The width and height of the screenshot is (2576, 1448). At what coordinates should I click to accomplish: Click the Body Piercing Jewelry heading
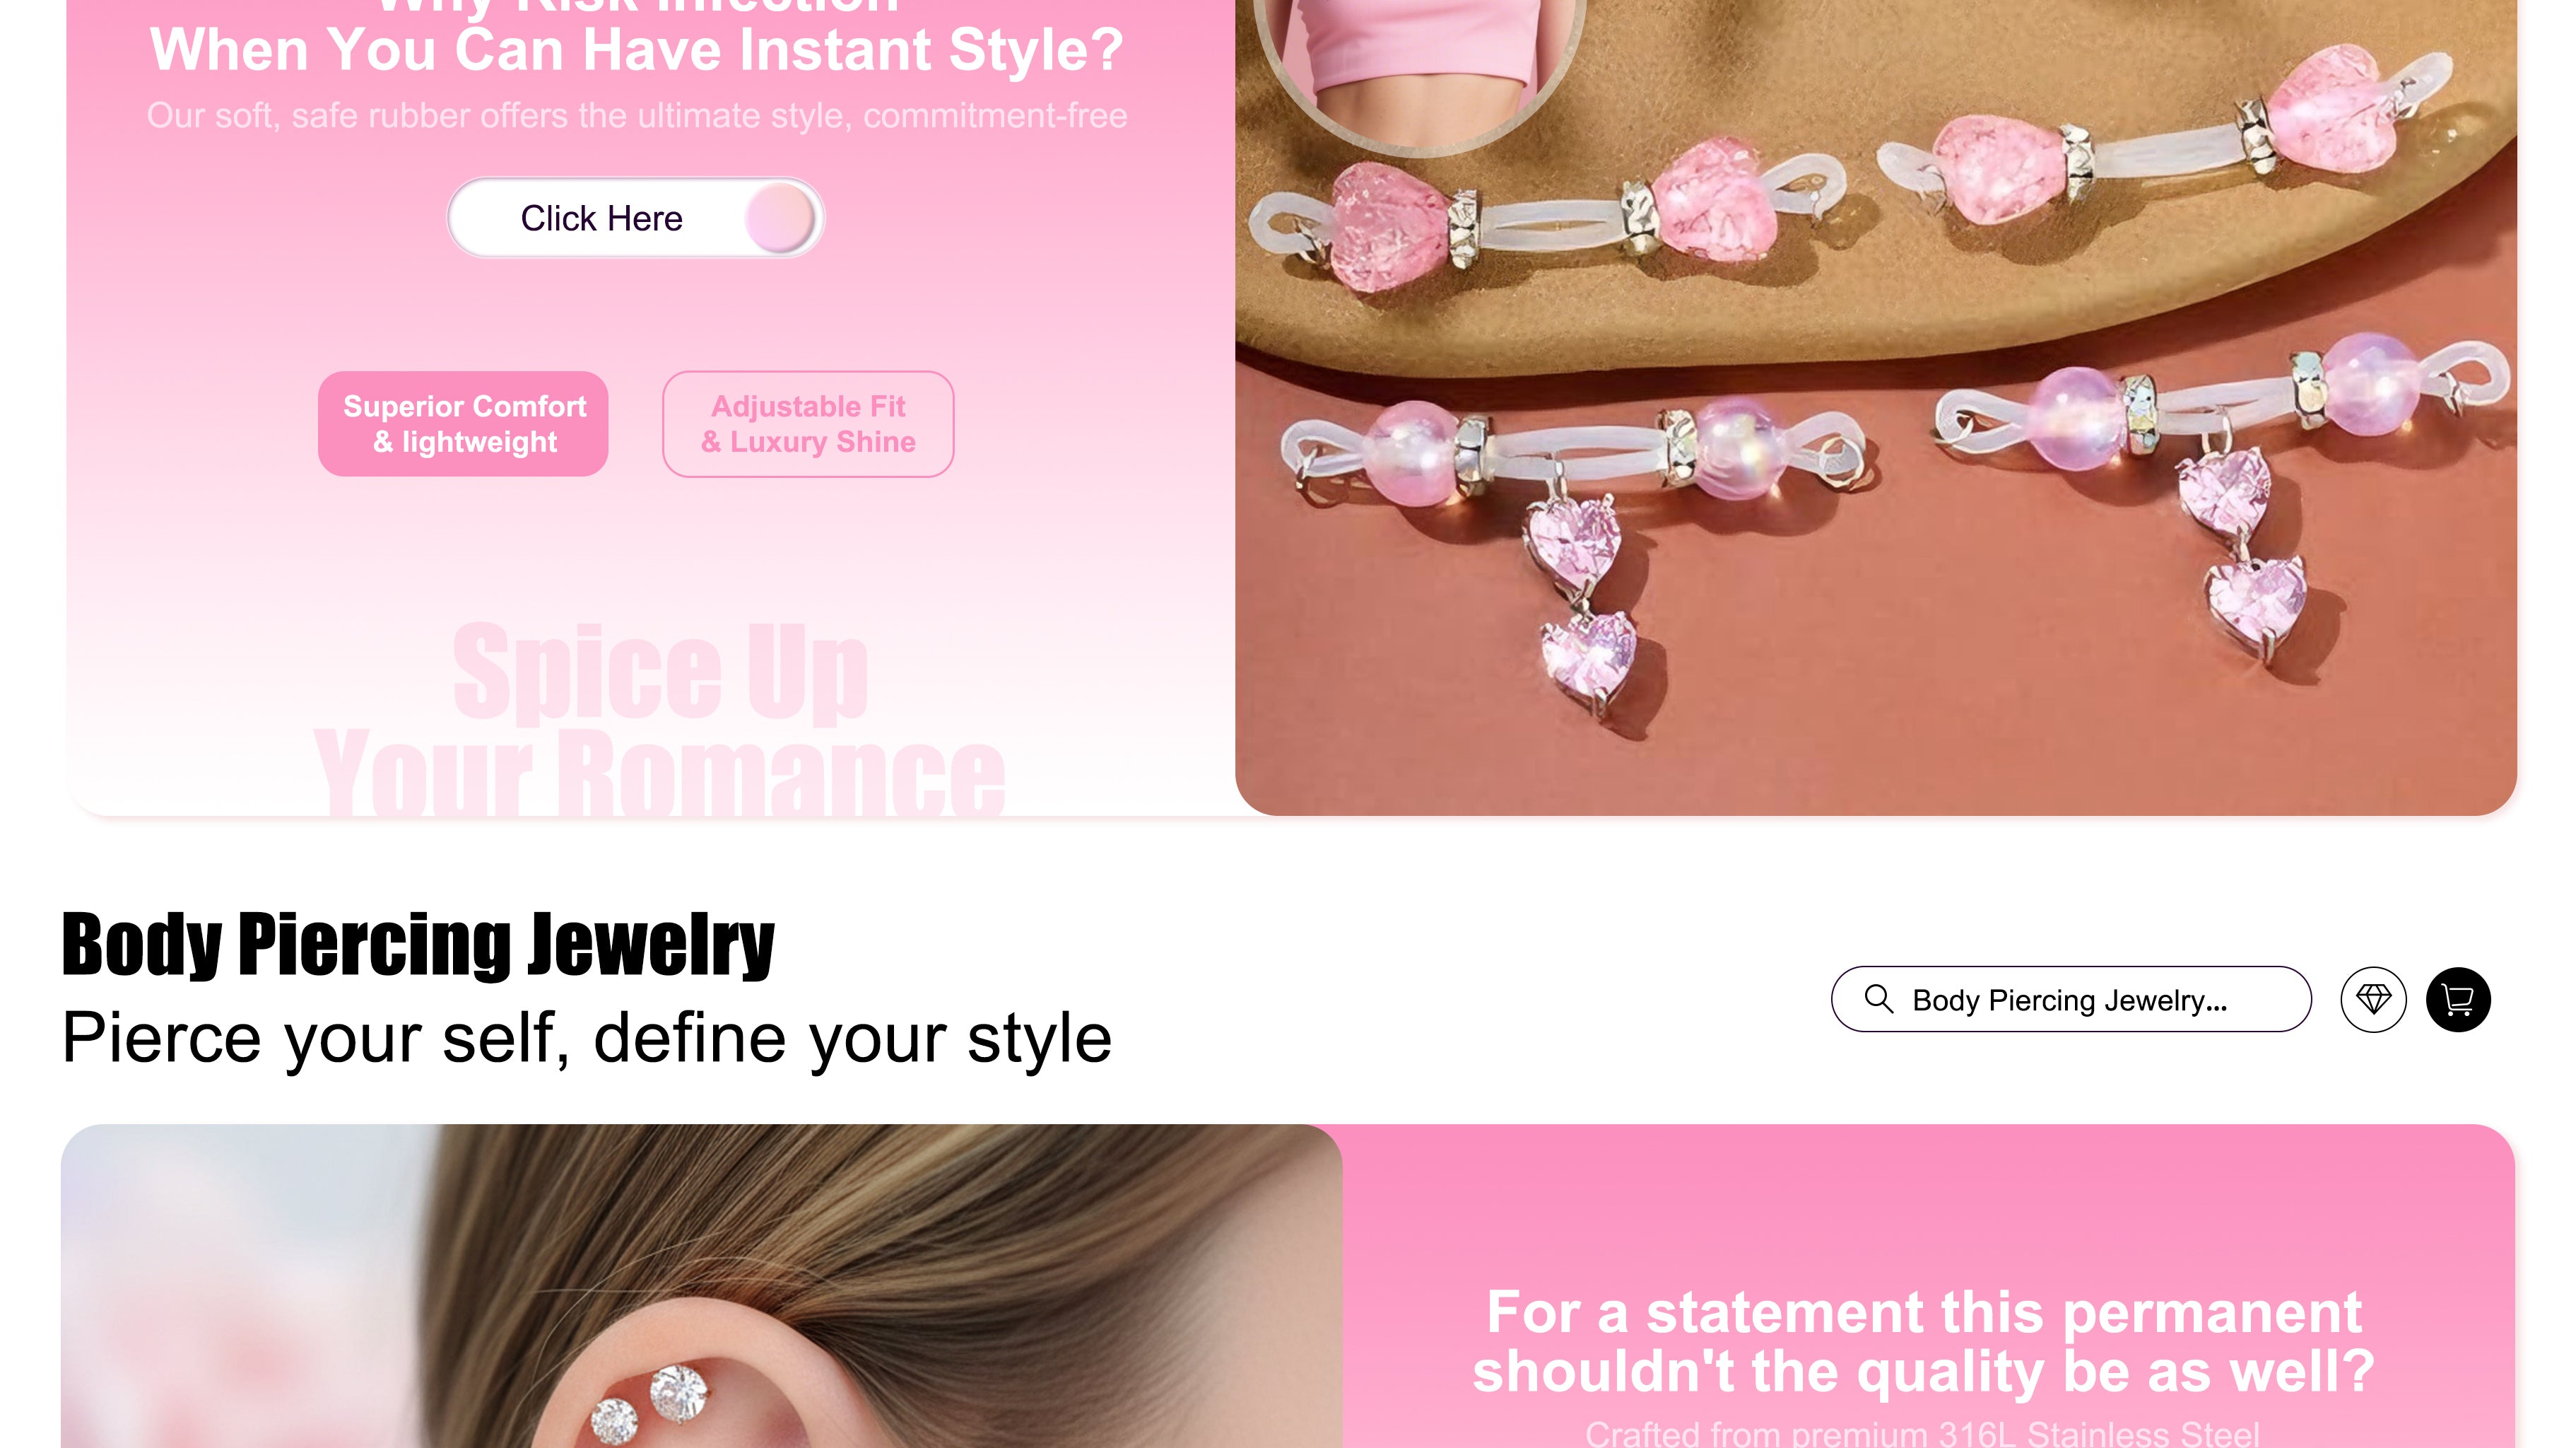[418, 944]
